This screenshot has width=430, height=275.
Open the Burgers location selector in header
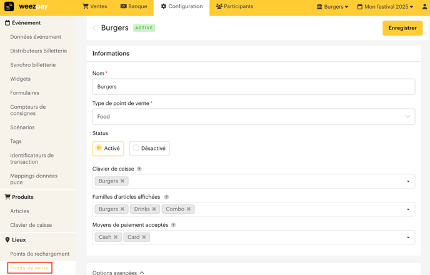tap(332, 7)
